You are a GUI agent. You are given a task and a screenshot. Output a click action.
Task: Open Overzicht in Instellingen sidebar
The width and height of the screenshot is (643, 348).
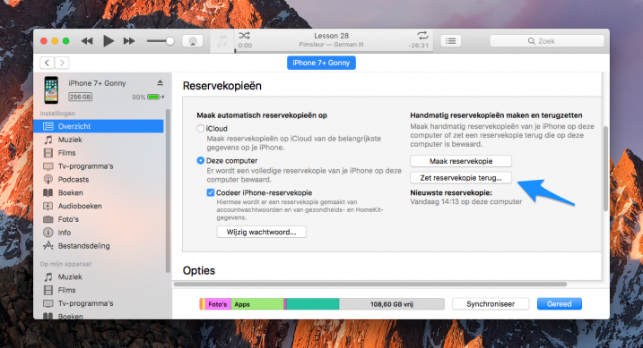tap(99, 126)
